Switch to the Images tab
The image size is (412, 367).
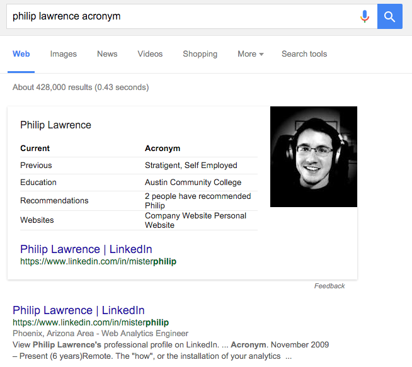(x=64, y=54)
